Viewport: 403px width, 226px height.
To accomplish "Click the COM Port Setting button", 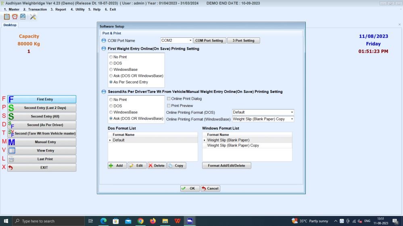I will pyautogui.click(x=209, y=41).
